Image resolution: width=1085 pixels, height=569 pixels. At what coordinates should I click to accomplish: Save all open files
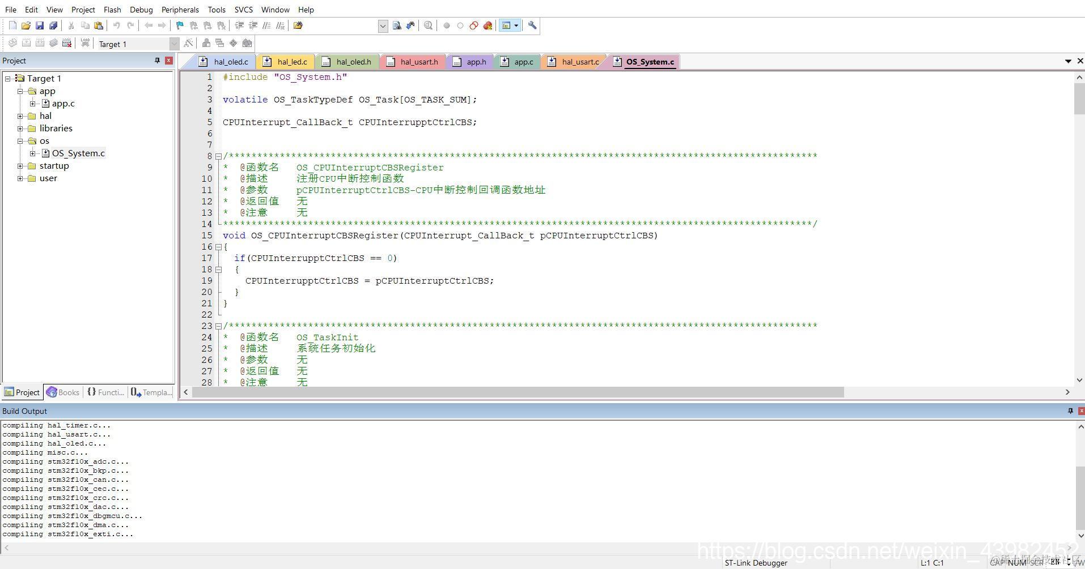click(x=53, y=25)
